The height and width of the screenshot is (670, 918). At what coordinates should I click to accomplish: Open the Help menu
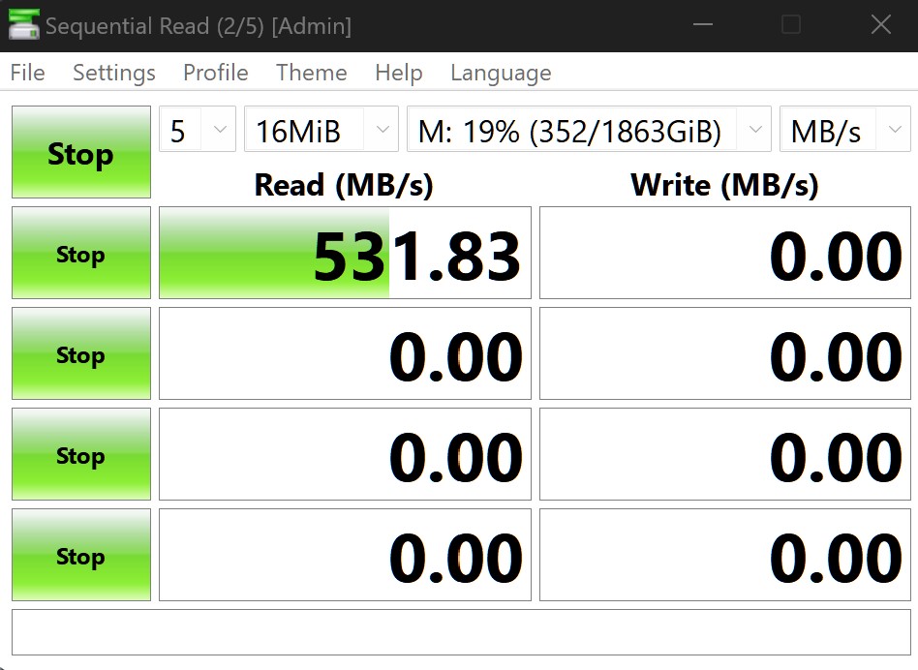(x=399, y=73)
